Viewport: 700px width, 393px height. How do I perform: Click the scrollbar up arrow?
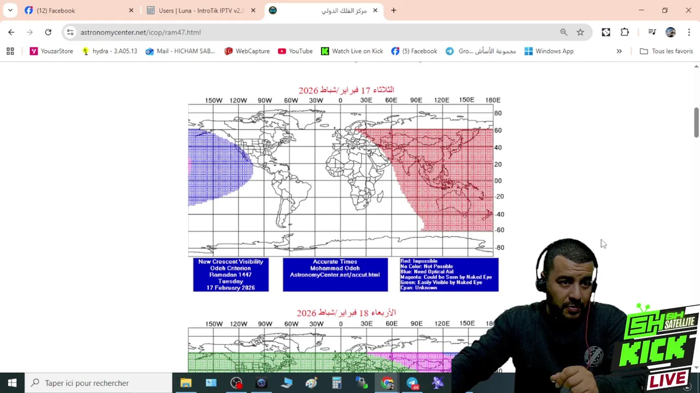coord(696,66)
